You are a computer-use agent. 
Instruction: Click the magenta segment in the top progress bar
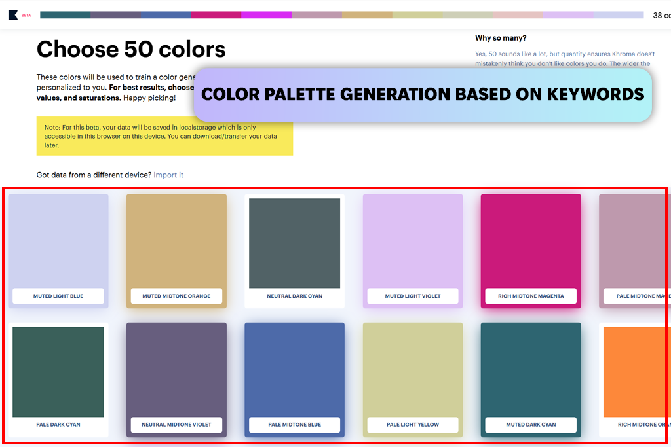(216, 15)
